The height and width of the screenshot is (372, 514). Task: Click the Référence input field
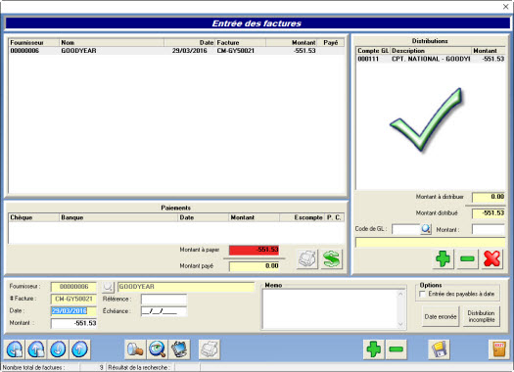[164, 299]
